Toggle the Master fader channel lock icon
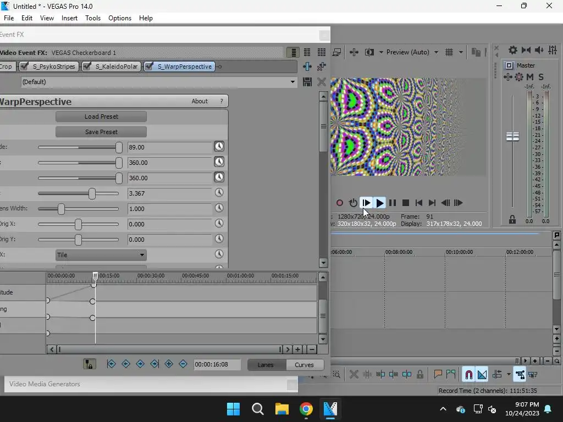The width and height of the screenshot is (563, 422). point(512,219)
